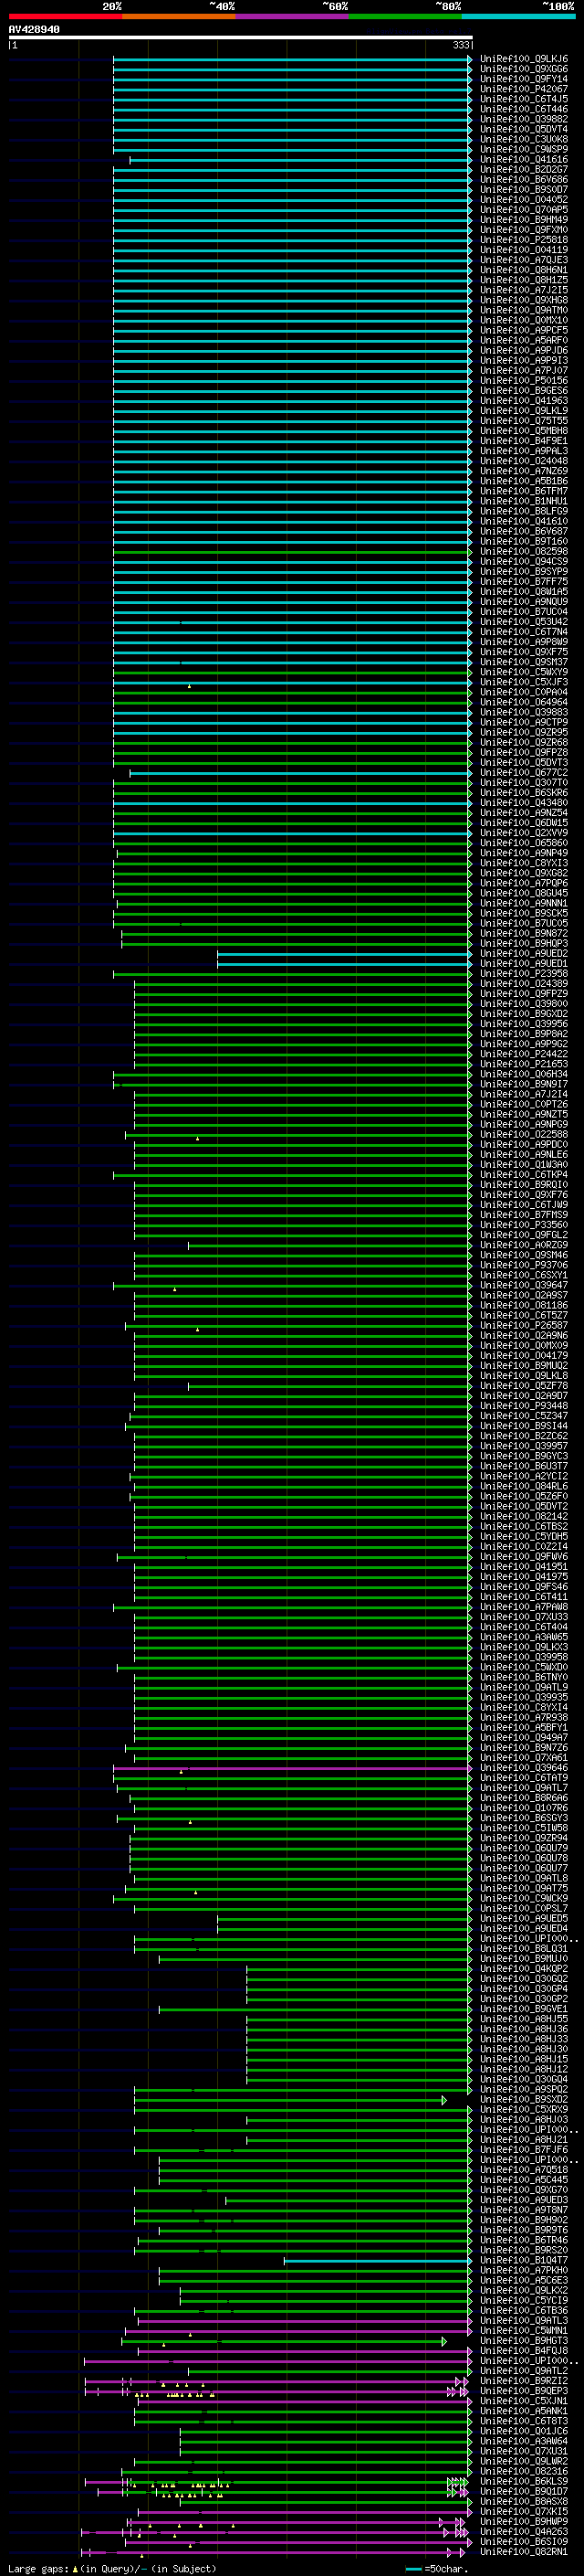Open hit UniRef100_A7PKH0
The height and width of the screenshot is (2576, 584).
[524, 2271]
